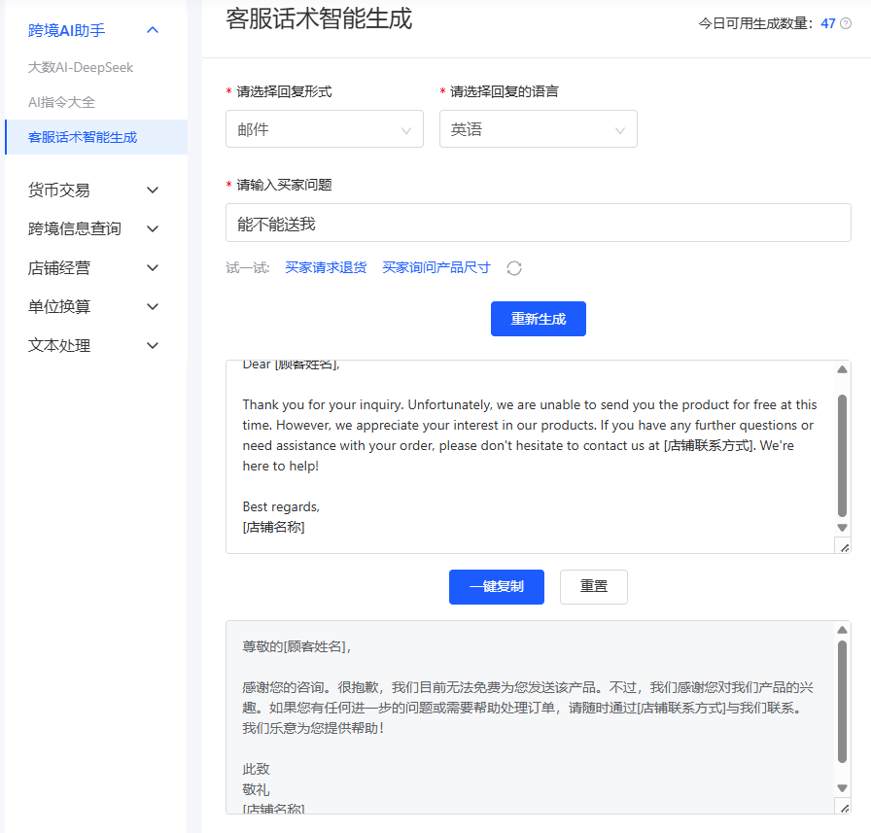Screen dimensions: 871x833
Task: Click resize handle of Chinese translation box
Action: pos(844,808)
